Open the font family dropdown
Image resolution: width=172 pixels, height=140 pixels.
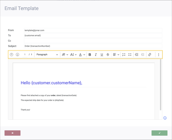[x=65, y=55]
